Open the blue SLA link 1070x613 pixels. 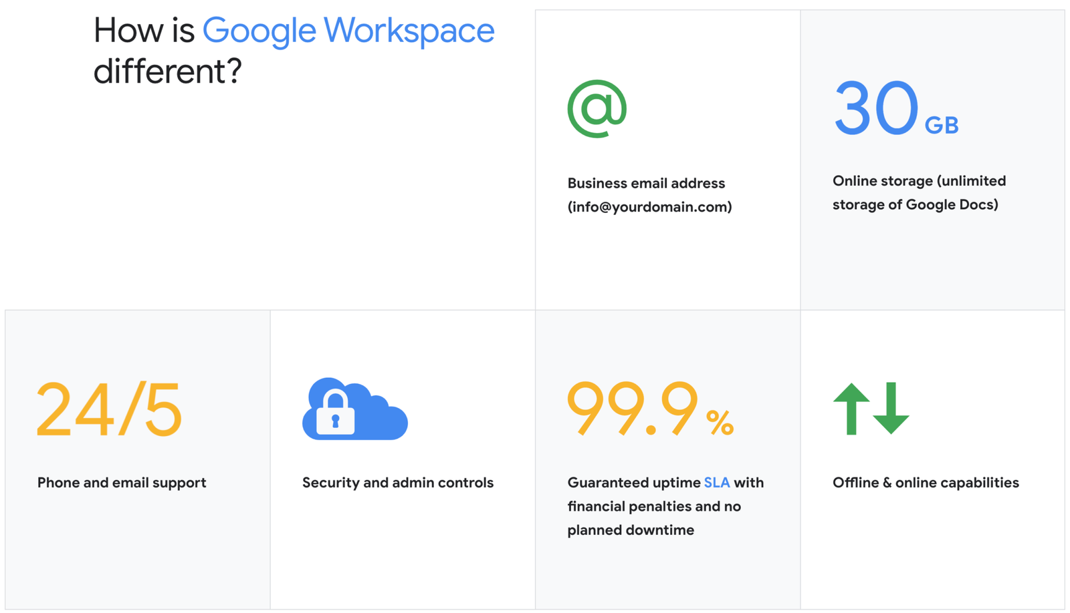[716, 482]
